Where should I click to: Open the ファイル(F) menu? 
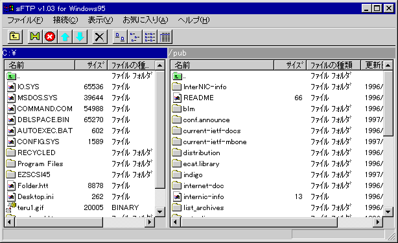25,20
